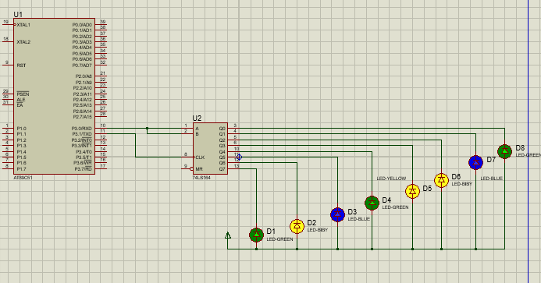Screen dimensions: 541x283
Task: Select the blue LED D3
Action: [x=337, y=214]
